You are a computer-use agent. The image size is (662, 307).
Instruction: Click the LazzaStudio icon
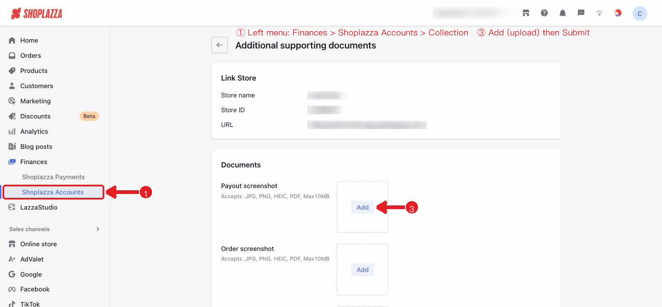pos(12,207)
